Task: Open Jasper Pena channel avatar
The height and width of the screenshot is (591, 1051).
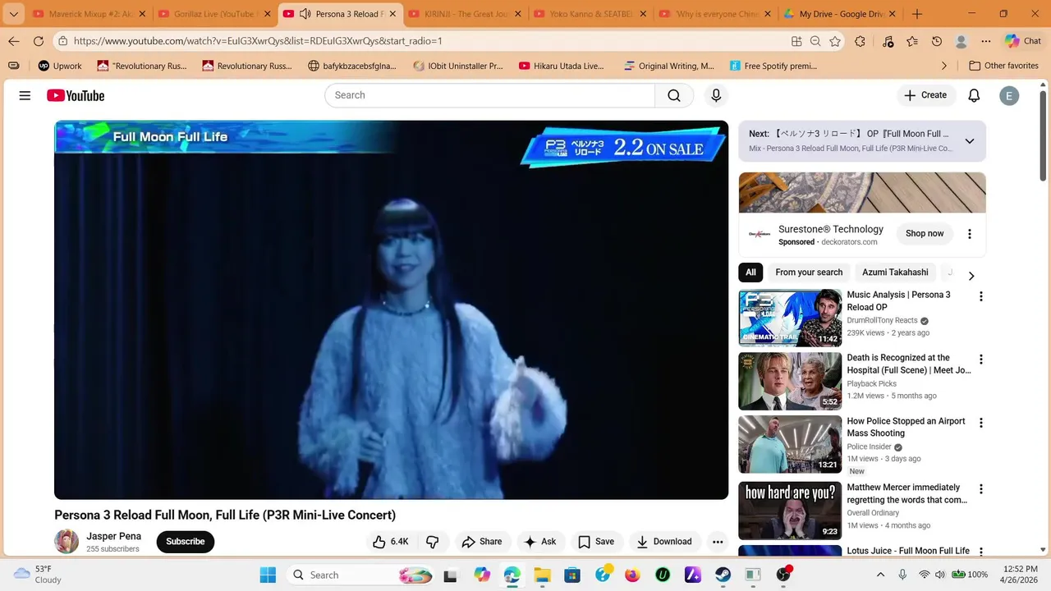Action: (67, 542)
